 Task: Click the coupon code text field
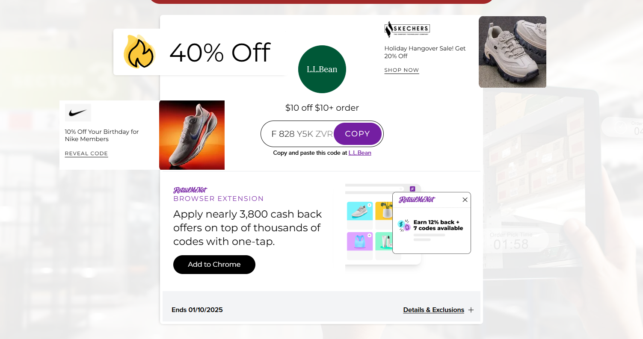299,134
